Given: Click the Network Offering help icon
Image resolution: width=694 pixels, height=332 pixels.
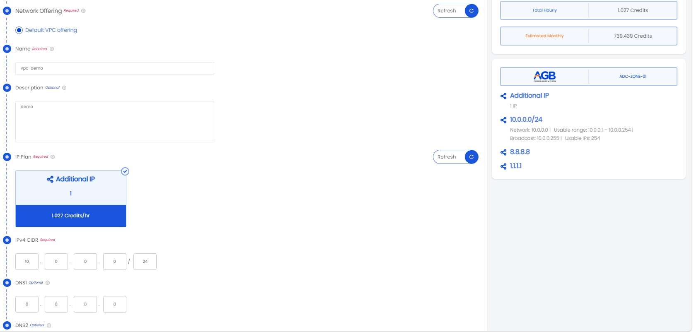Looking at the screenshot, I should click(83, 11).
